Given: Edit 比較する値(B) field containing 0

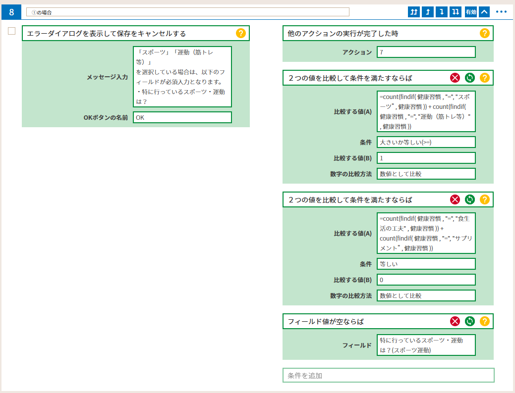Looking at the screenshot, I should click(x=426, y=280).
